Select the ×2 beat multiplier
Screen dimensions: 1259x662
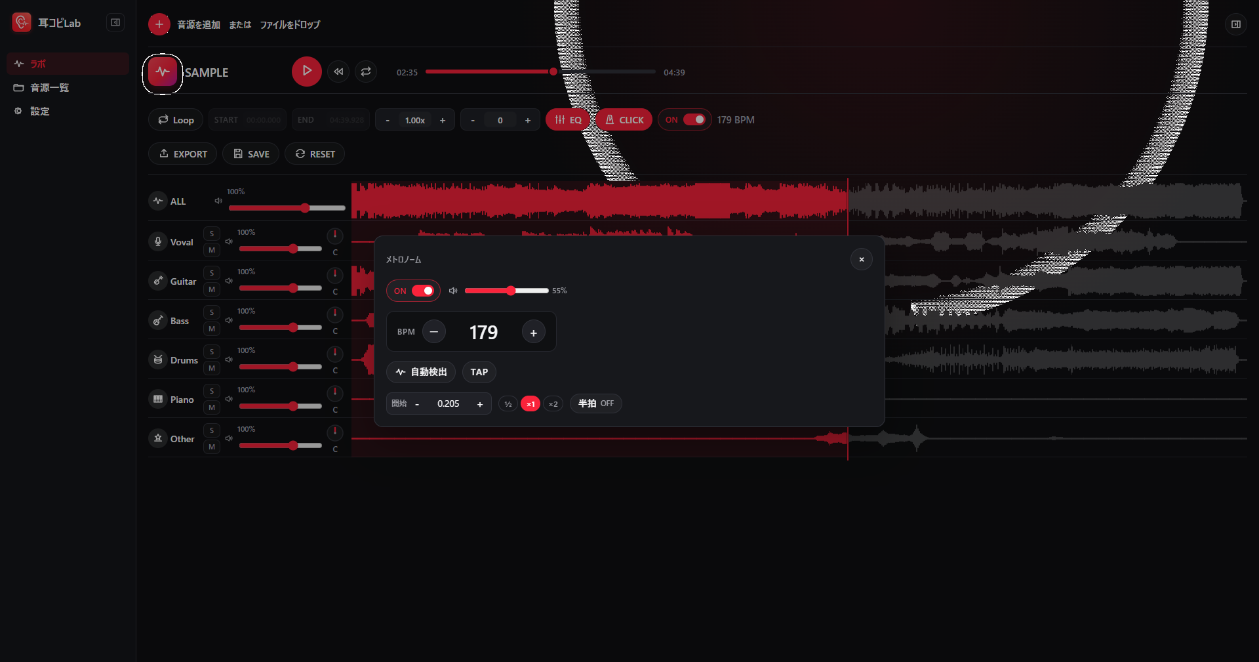point(553,404)
